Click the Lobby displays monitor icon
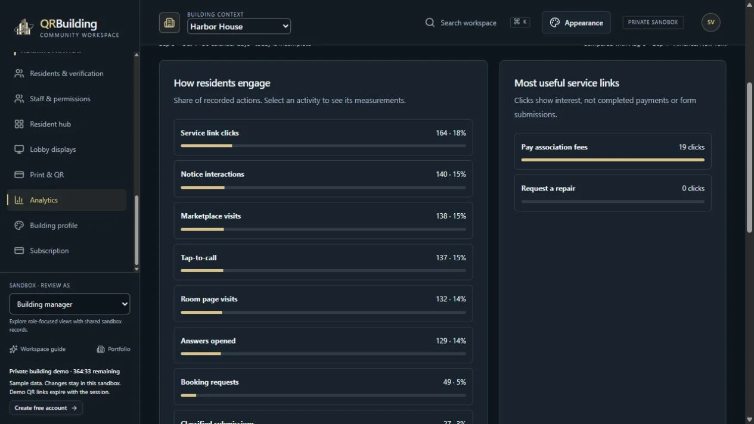The image size is (754, 424). (x=19, y=149)
